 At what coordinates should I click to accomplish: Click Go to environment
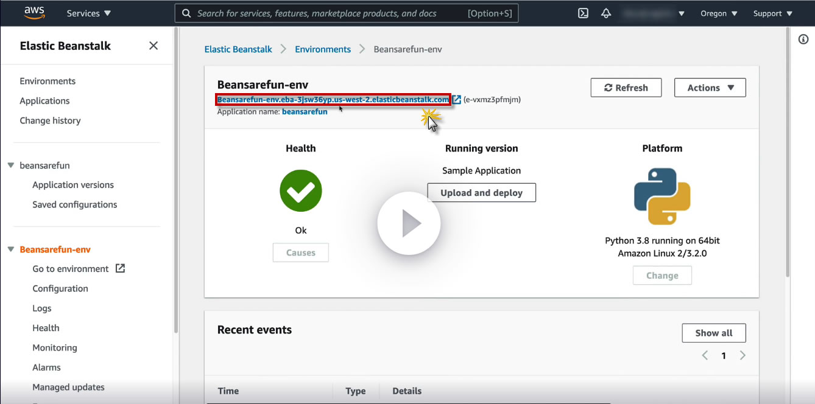click(x=71, y=269)
